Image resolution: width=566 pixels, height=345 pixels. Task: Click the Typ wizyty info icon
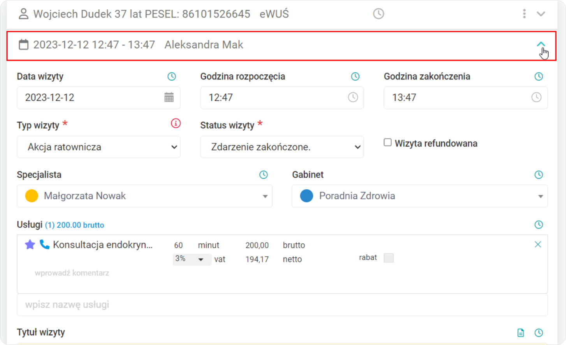click(176, 123)
